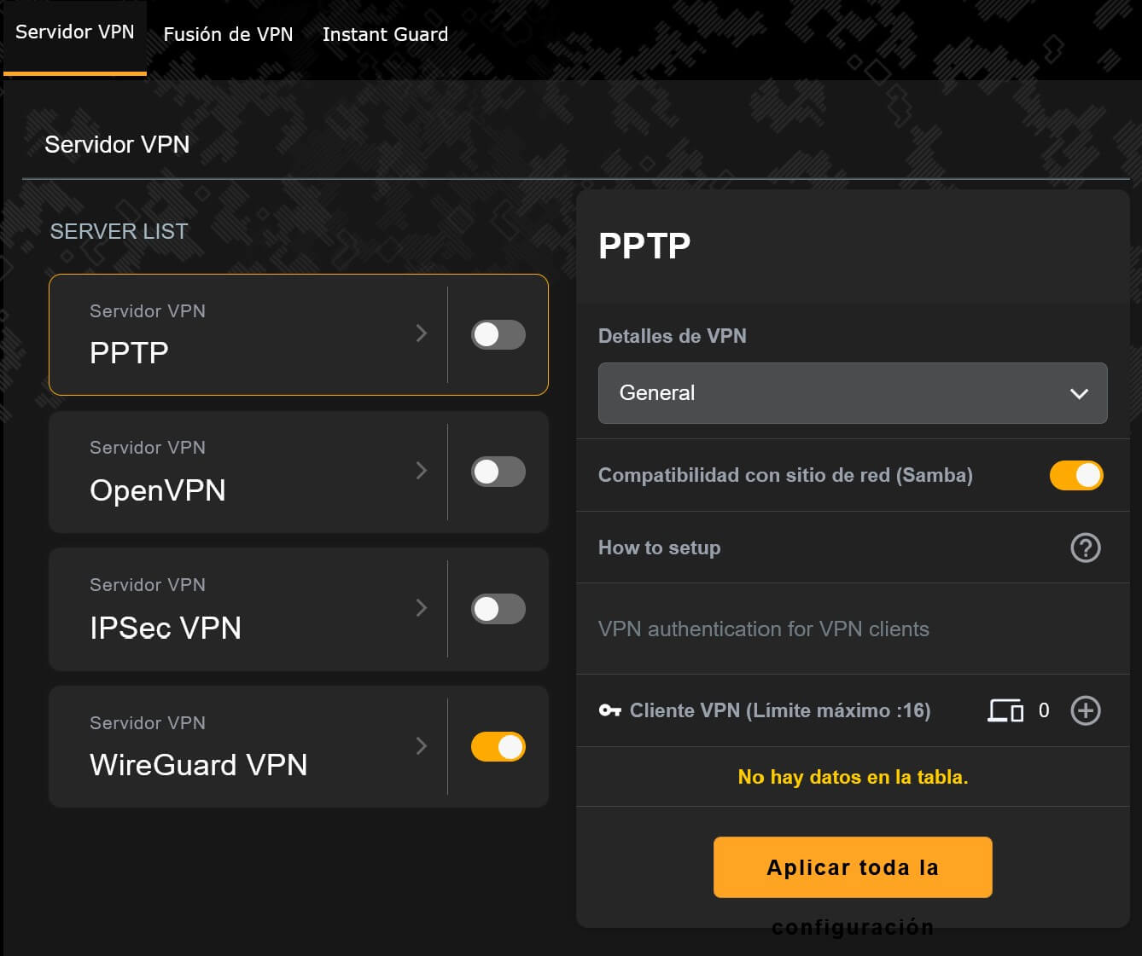This screenshot has width=1142, height=956.
Task: Open PPTP details via its chevron arrow
Action: [421, 333]
